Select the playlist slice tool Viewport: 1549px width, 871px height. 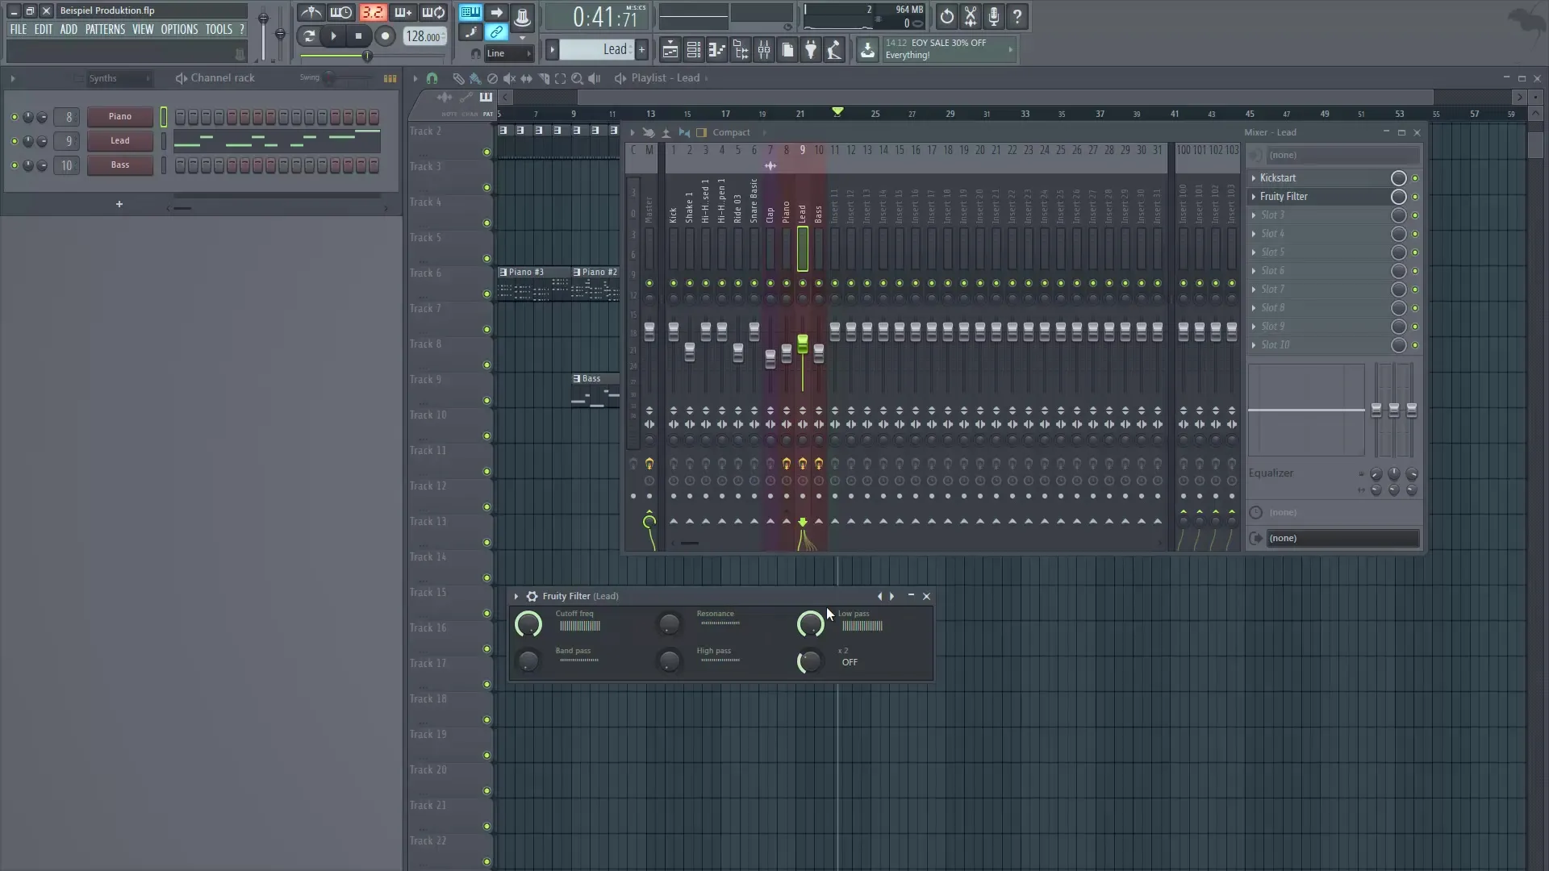tap(543, 78)
